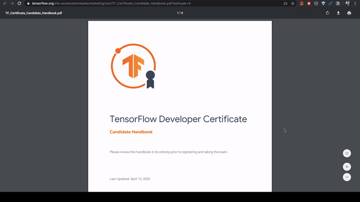Print the PDF document
Viewport: 360px width, 202px height.
349,13
